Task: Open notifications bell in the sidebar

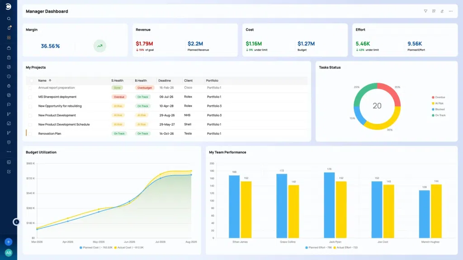Action: tap(9, 28)
